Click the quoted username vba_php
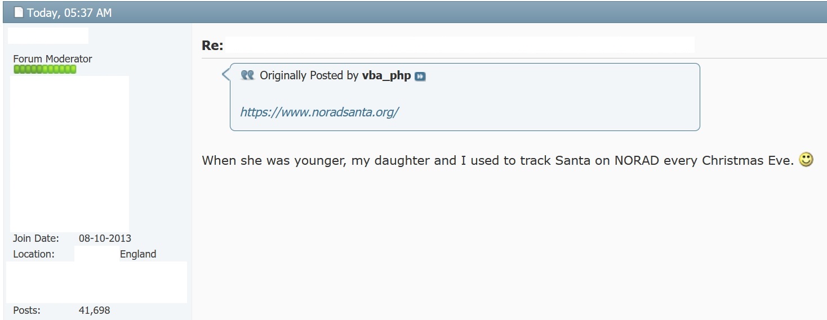Screen dimensions: 827x320 (x=386, y=76)
